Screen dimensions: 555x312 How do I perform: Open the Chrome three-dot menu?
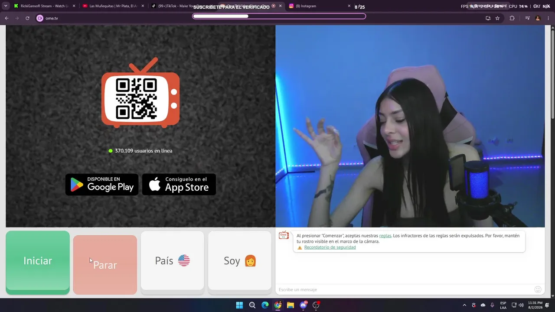click(548, 18)
